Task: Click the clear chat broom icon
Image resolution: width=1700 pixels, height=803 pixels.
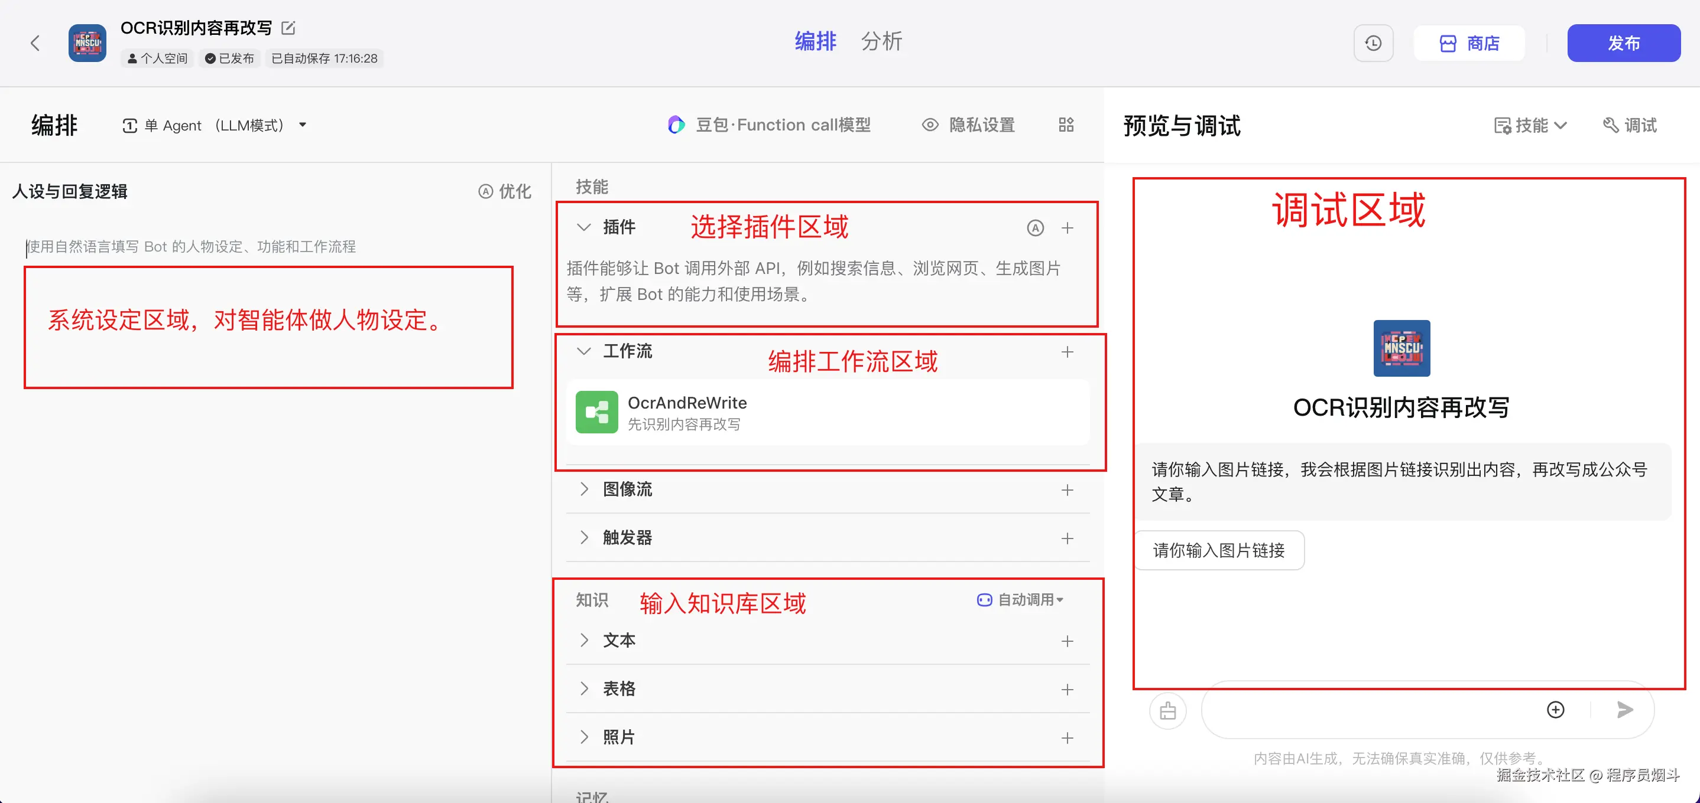Action: click(x=1167, y=711)
